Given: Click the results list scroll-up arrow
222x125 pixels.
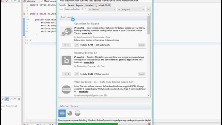Looking at the screenshot, I should coord(148,15).
